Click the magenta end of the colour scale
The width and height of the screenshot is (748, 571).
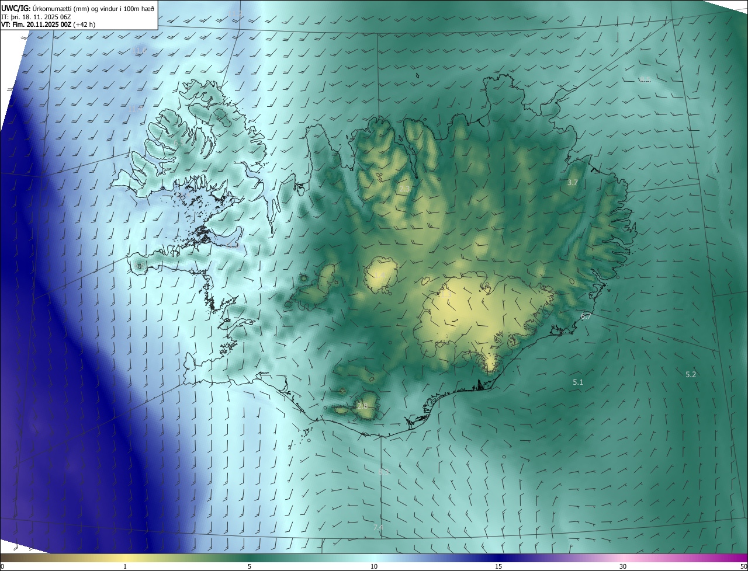click(x=741, y=558)
